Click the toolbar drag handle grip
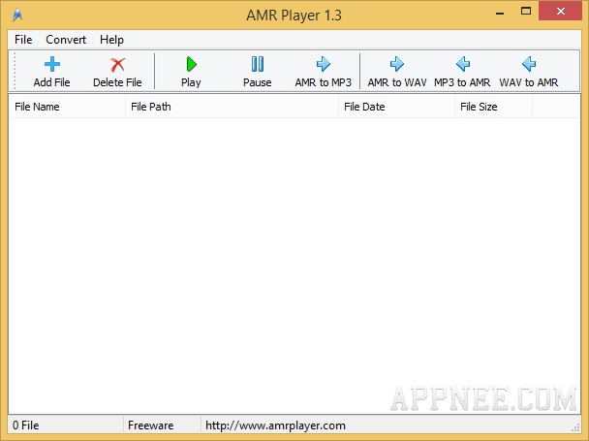Screen dimensions: 589x441 (15, 71)
